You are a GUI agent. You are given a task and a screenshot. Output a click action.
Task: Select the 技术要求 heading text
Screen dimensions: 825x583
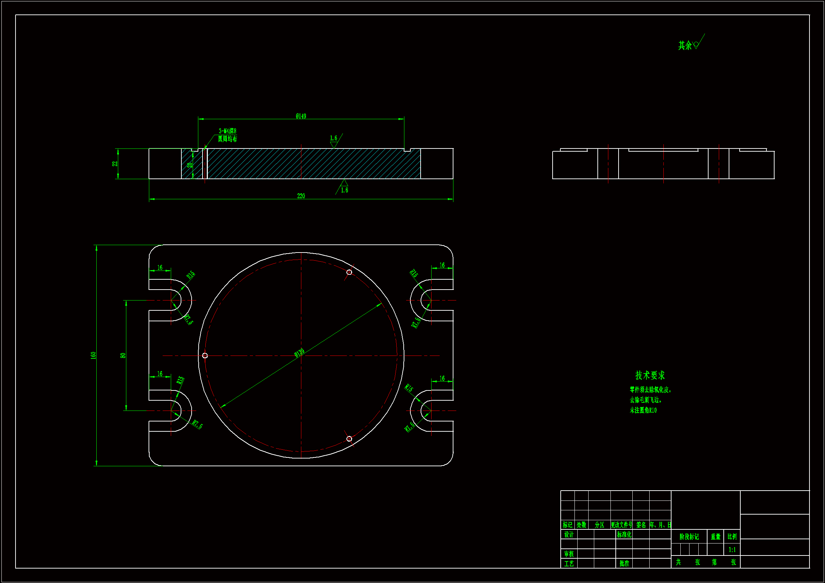click(650, 375)
